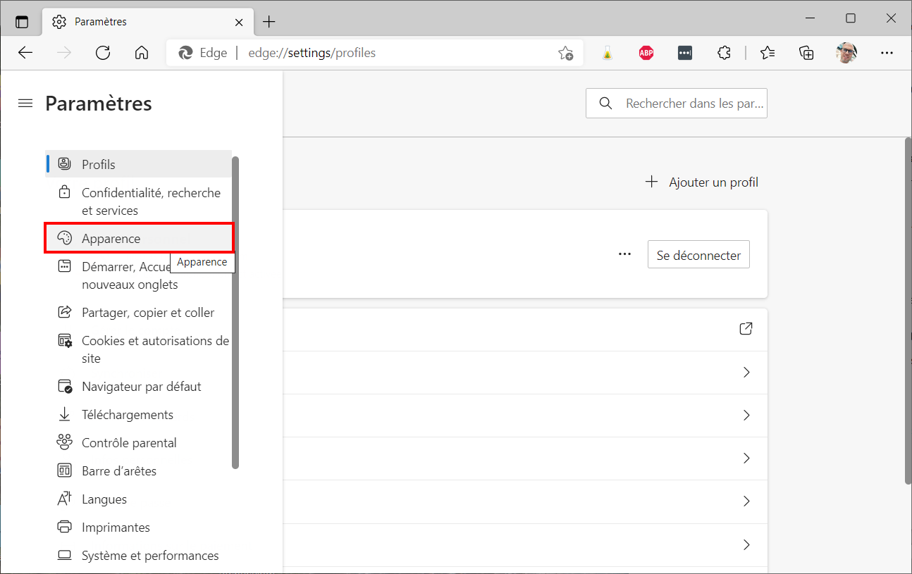Open the ABP Adblock extension icon
Viewport: 912px width, 574px height.
pyautogui.click(x=646, y=53)
